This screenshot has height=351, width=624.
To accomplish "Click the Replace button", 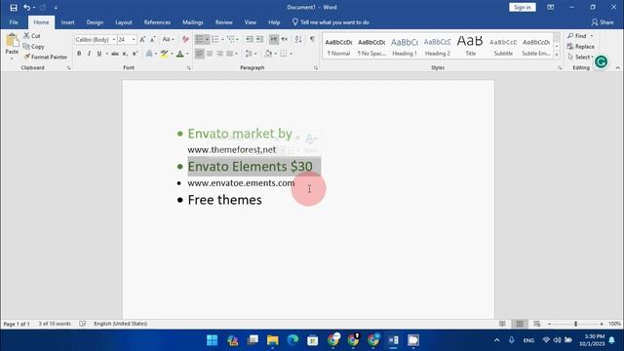I will (581, 46).
